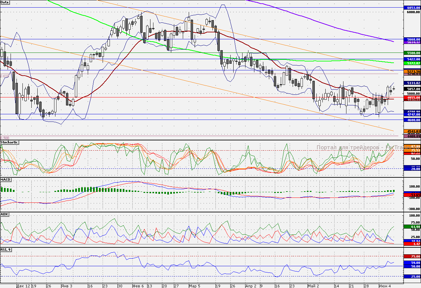Select the orange 5271.56 channel price tag
The width and height of the screenshot is (421, 288).
click(x=412, y=71)
